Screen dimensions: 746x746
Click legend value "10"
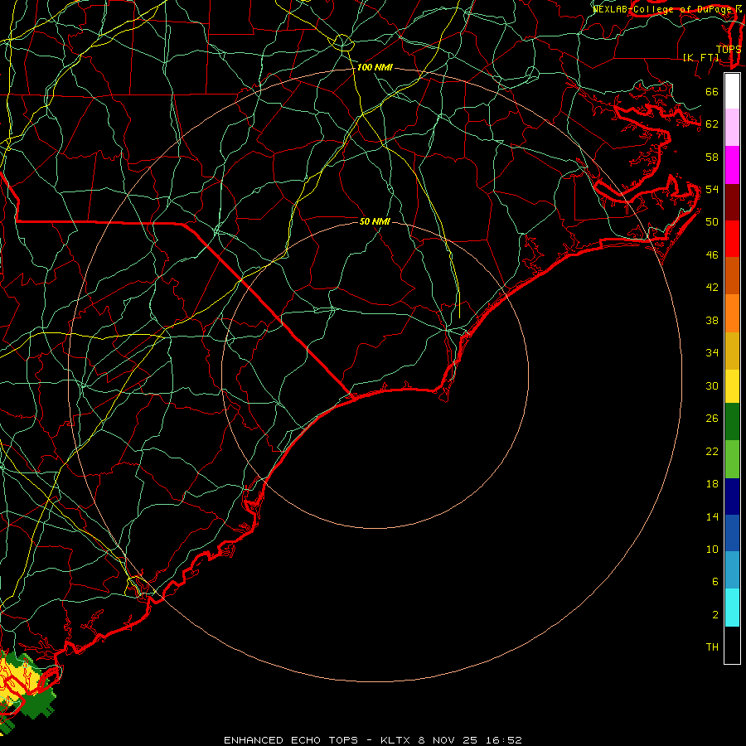point(712,549)
